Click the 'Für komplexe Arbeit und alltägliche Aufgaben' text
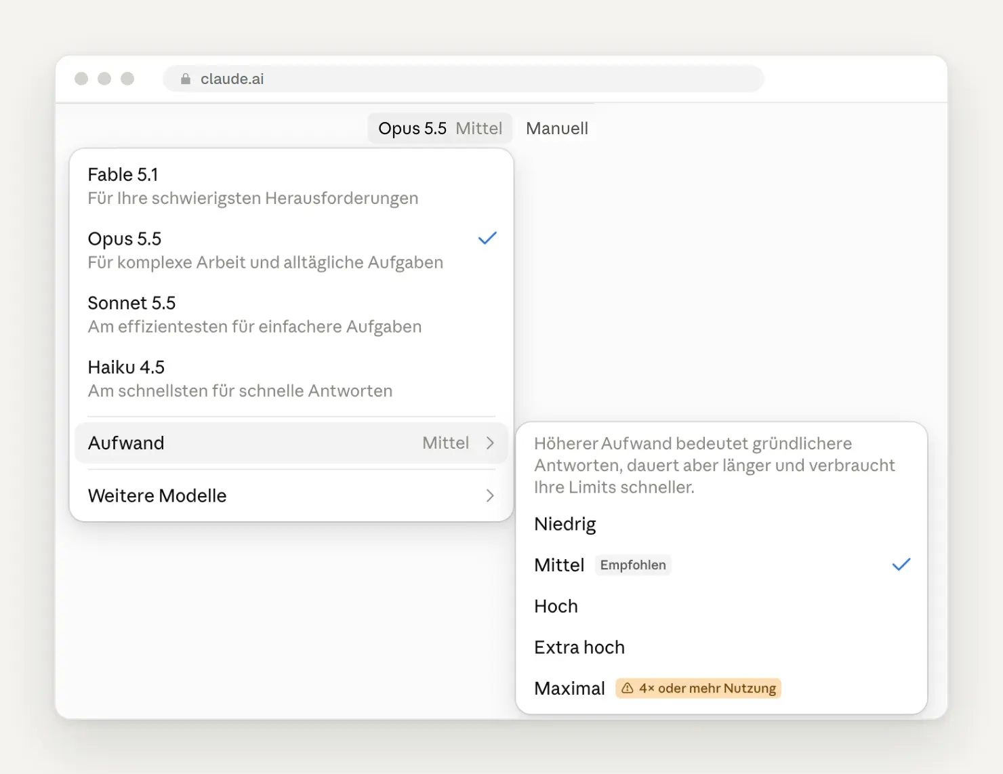Screen dimensions: 1003x774 coord(266,262)
